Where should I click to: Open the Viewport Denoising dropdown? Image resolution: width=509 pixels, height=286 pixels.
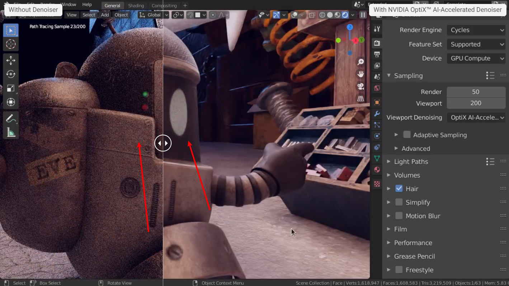pos(476,117)
